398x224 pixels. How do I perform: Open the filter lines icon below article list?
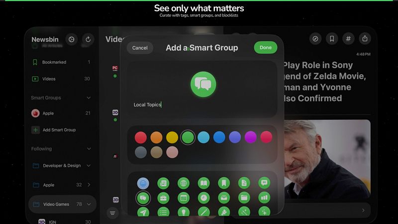point(112,213)
